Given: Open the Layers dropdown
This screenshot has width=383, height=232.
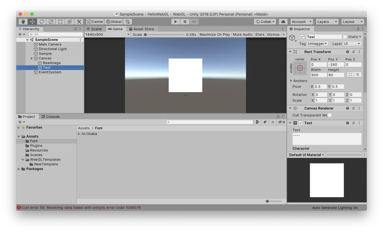Looking at the screenshot, I should pyautogui.click(x=327, y=22).
